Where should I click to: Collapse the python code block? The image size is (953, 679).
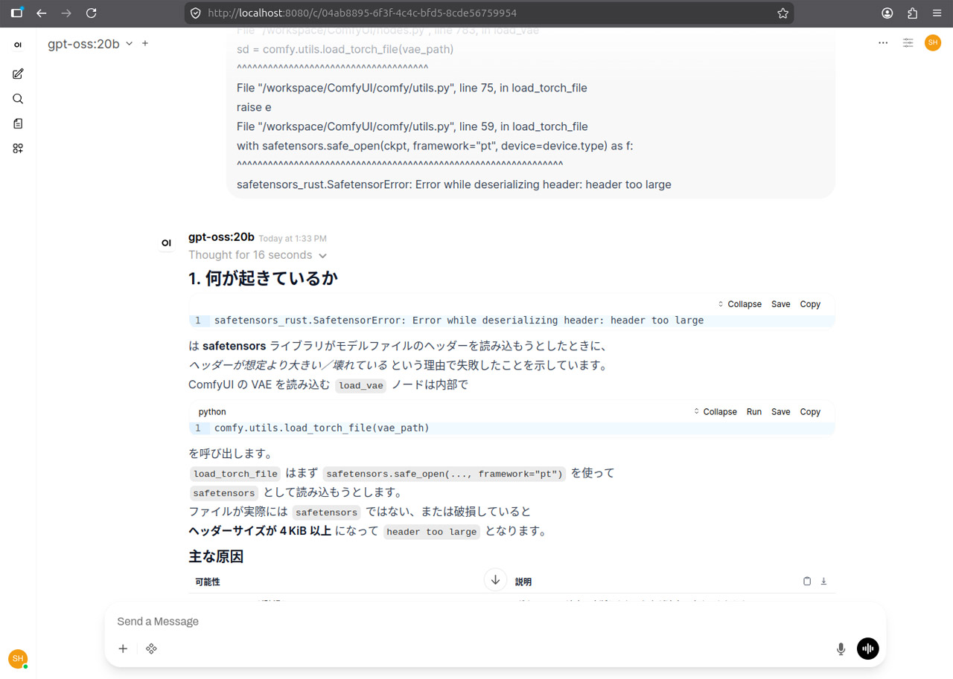(x=715, y=412)
